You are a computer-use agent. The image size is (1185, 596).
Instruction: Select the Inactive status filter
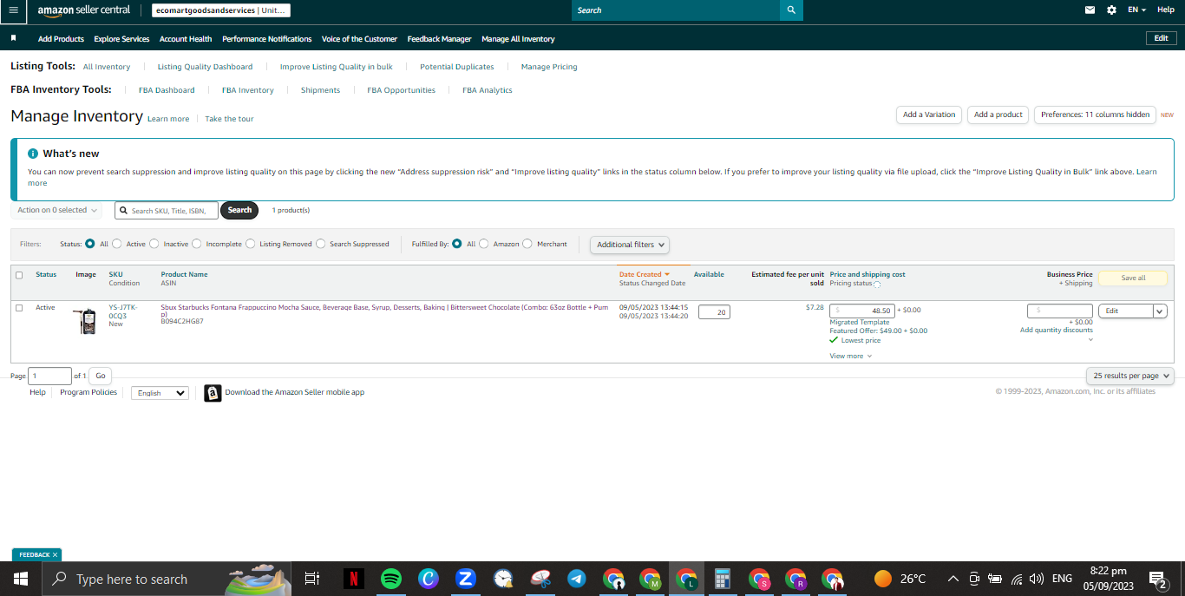pos(154,244)
